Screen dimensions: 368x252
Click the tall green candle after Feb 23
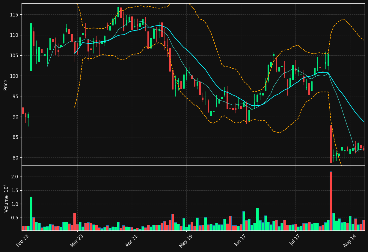click(x=31, y=47)
